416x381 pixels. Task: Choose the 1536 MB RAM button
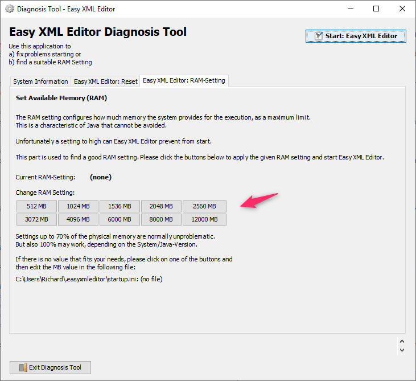point(119,206)
